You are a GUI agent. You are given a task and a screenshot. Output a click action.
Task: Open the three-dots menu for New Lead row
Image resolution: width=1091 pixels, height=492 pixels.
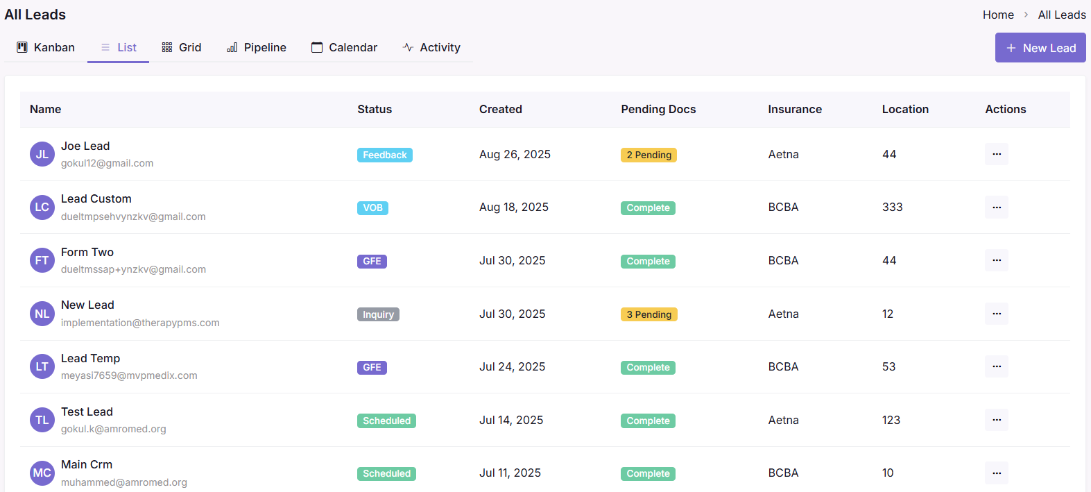point(997,314)
